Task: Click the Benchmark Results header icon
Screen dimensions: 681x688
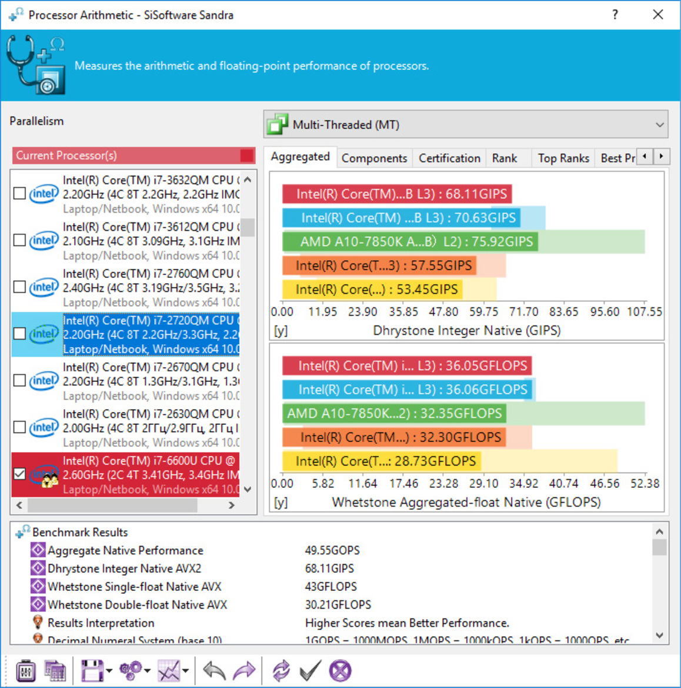Action: [22, 532]
